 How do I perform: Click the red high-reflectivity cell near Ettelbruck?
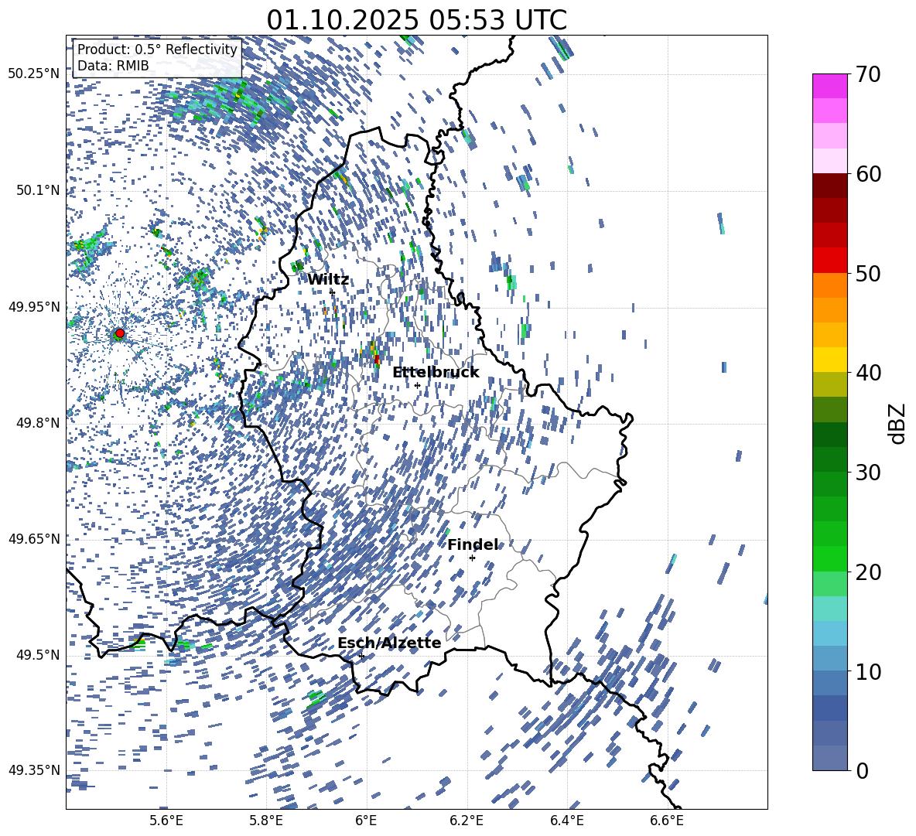pyautogui.click(x=377, y=359)
